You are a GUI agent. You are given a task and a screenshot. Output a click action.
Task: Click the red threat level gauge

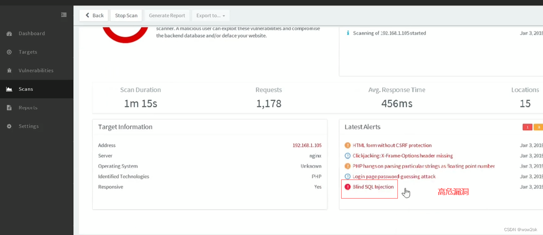tap(125, 34)
